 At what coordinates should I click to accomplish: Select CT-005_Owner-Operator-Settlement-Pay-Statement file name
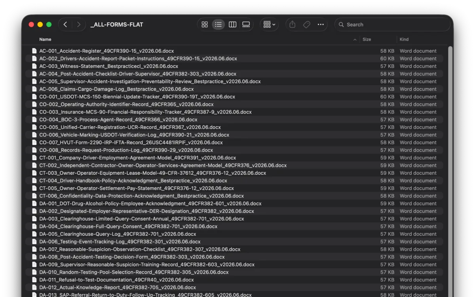pyautogui.click(x=137, y=188)
